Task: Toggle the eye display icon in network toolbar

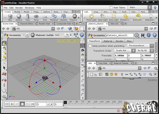Action: 155,74
